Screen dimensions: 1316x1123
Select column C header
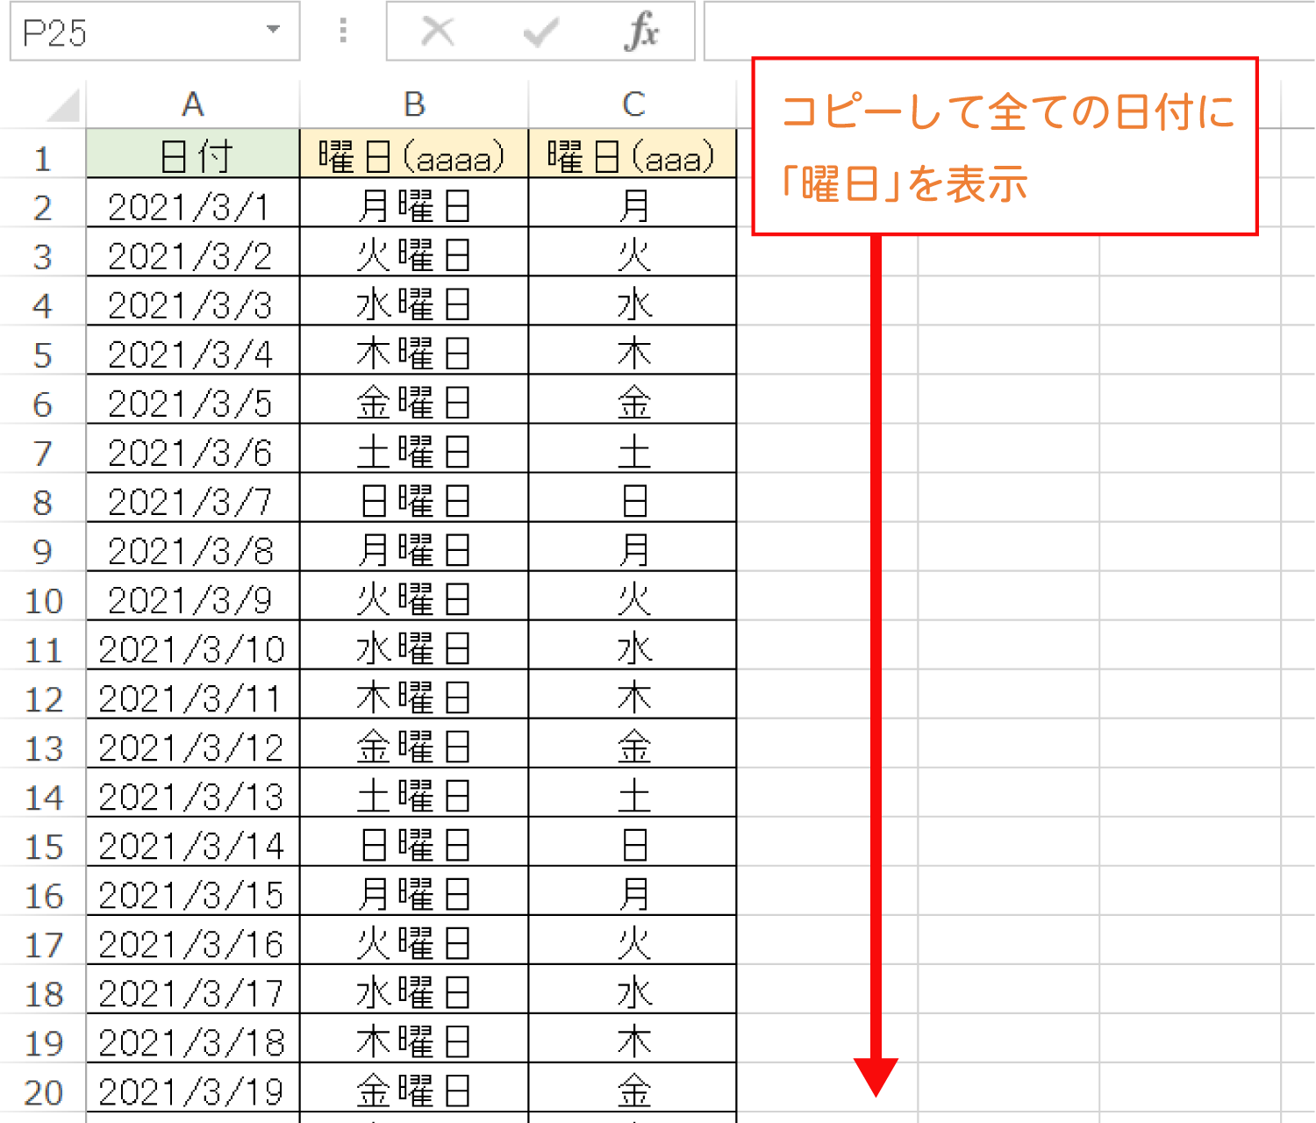point(633,105)
